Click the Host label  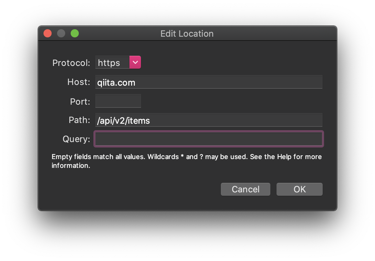(79, 82)
